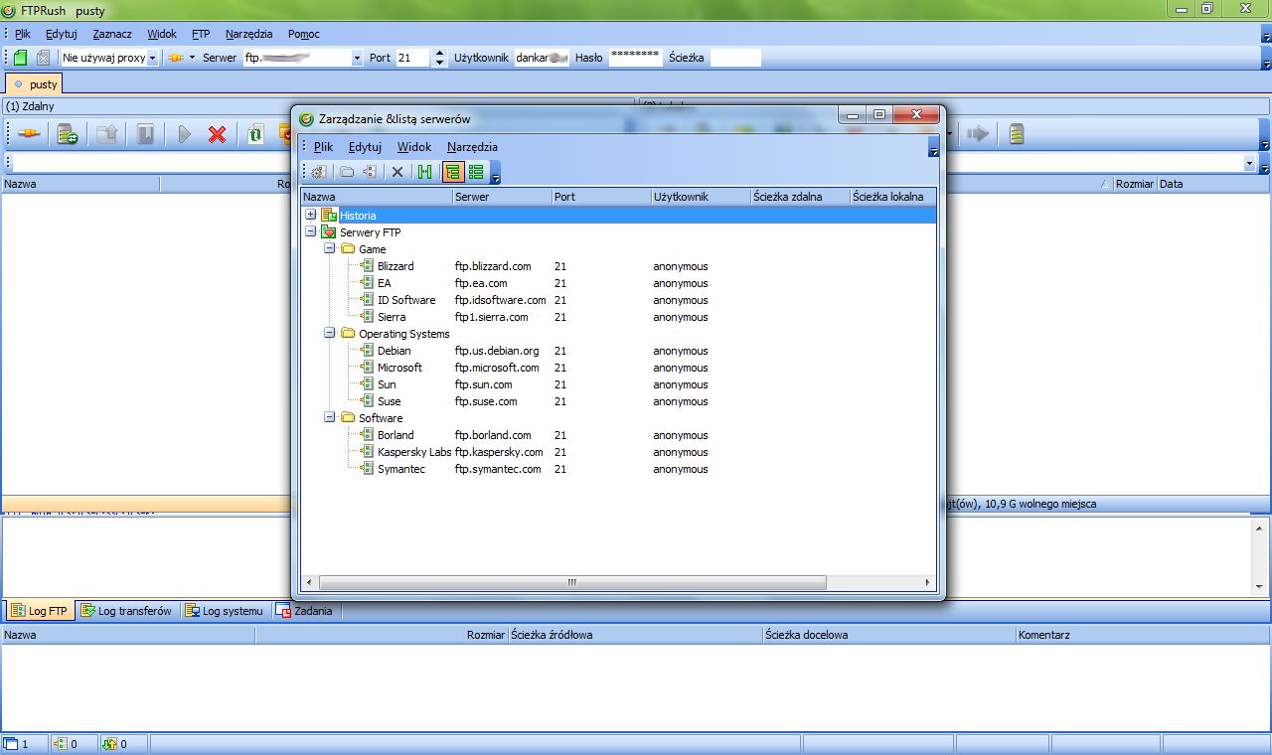This screenshot has width=1272, height=755.
Task: Click windows counter icon in status bar
Action: coord(11,744)
